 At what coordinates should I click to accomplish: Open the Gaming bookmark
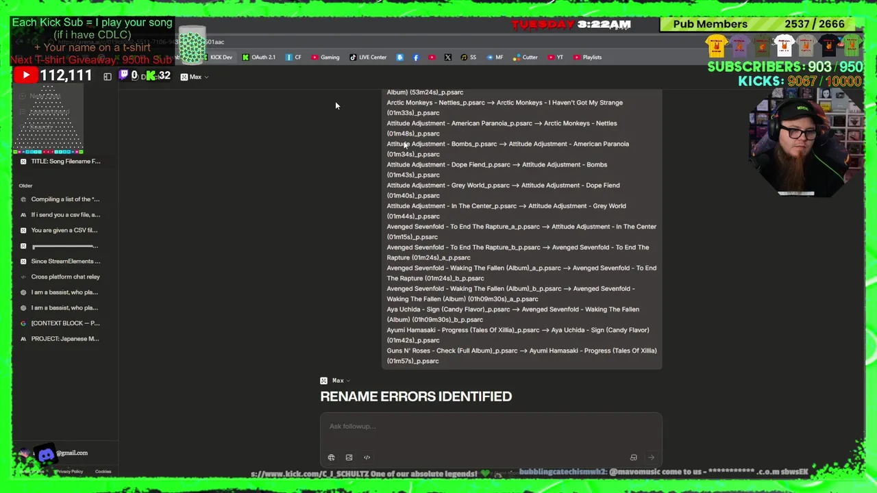click(325, 58)
